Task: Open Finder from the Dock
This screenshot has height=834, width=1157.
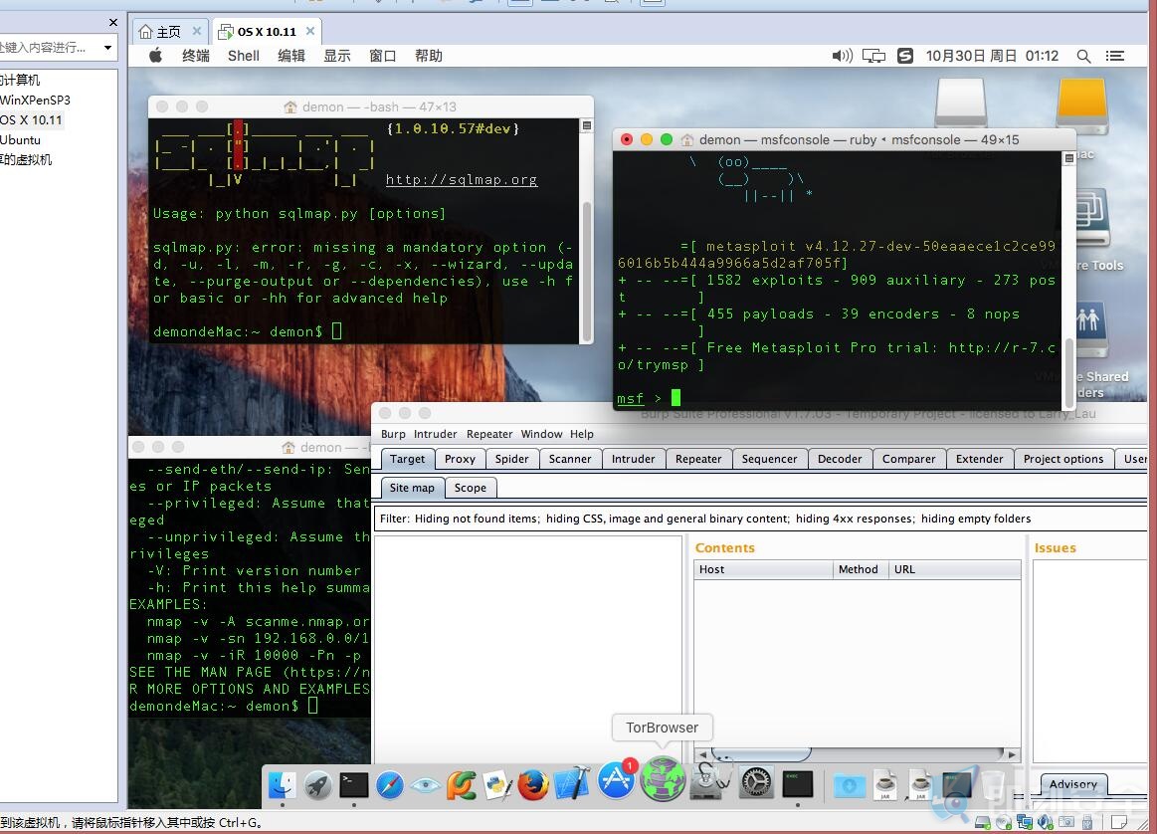Action: click(x=282, y=785)
